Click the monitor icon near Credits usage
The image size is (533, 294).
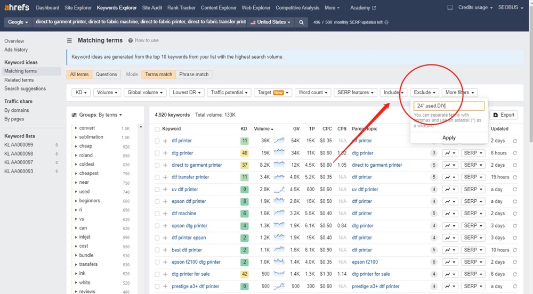coord(450,7)
